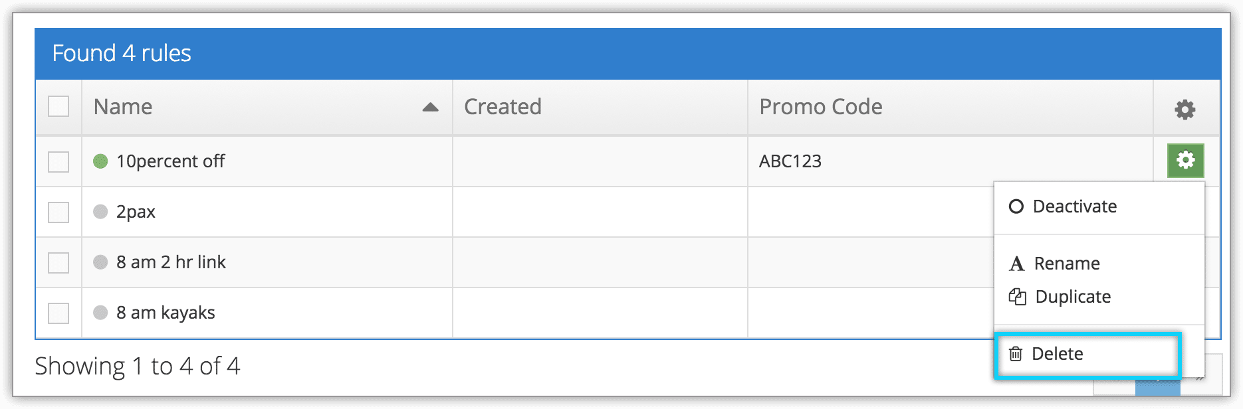Open the green gear menu for 10percent off

1185,161
